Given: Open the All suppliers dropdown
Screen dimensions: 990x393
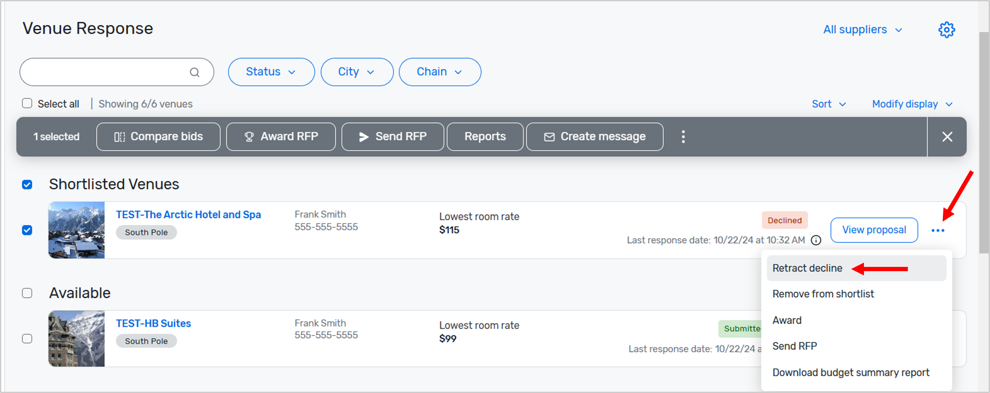Looking at the screenshot, I should 862,30.
